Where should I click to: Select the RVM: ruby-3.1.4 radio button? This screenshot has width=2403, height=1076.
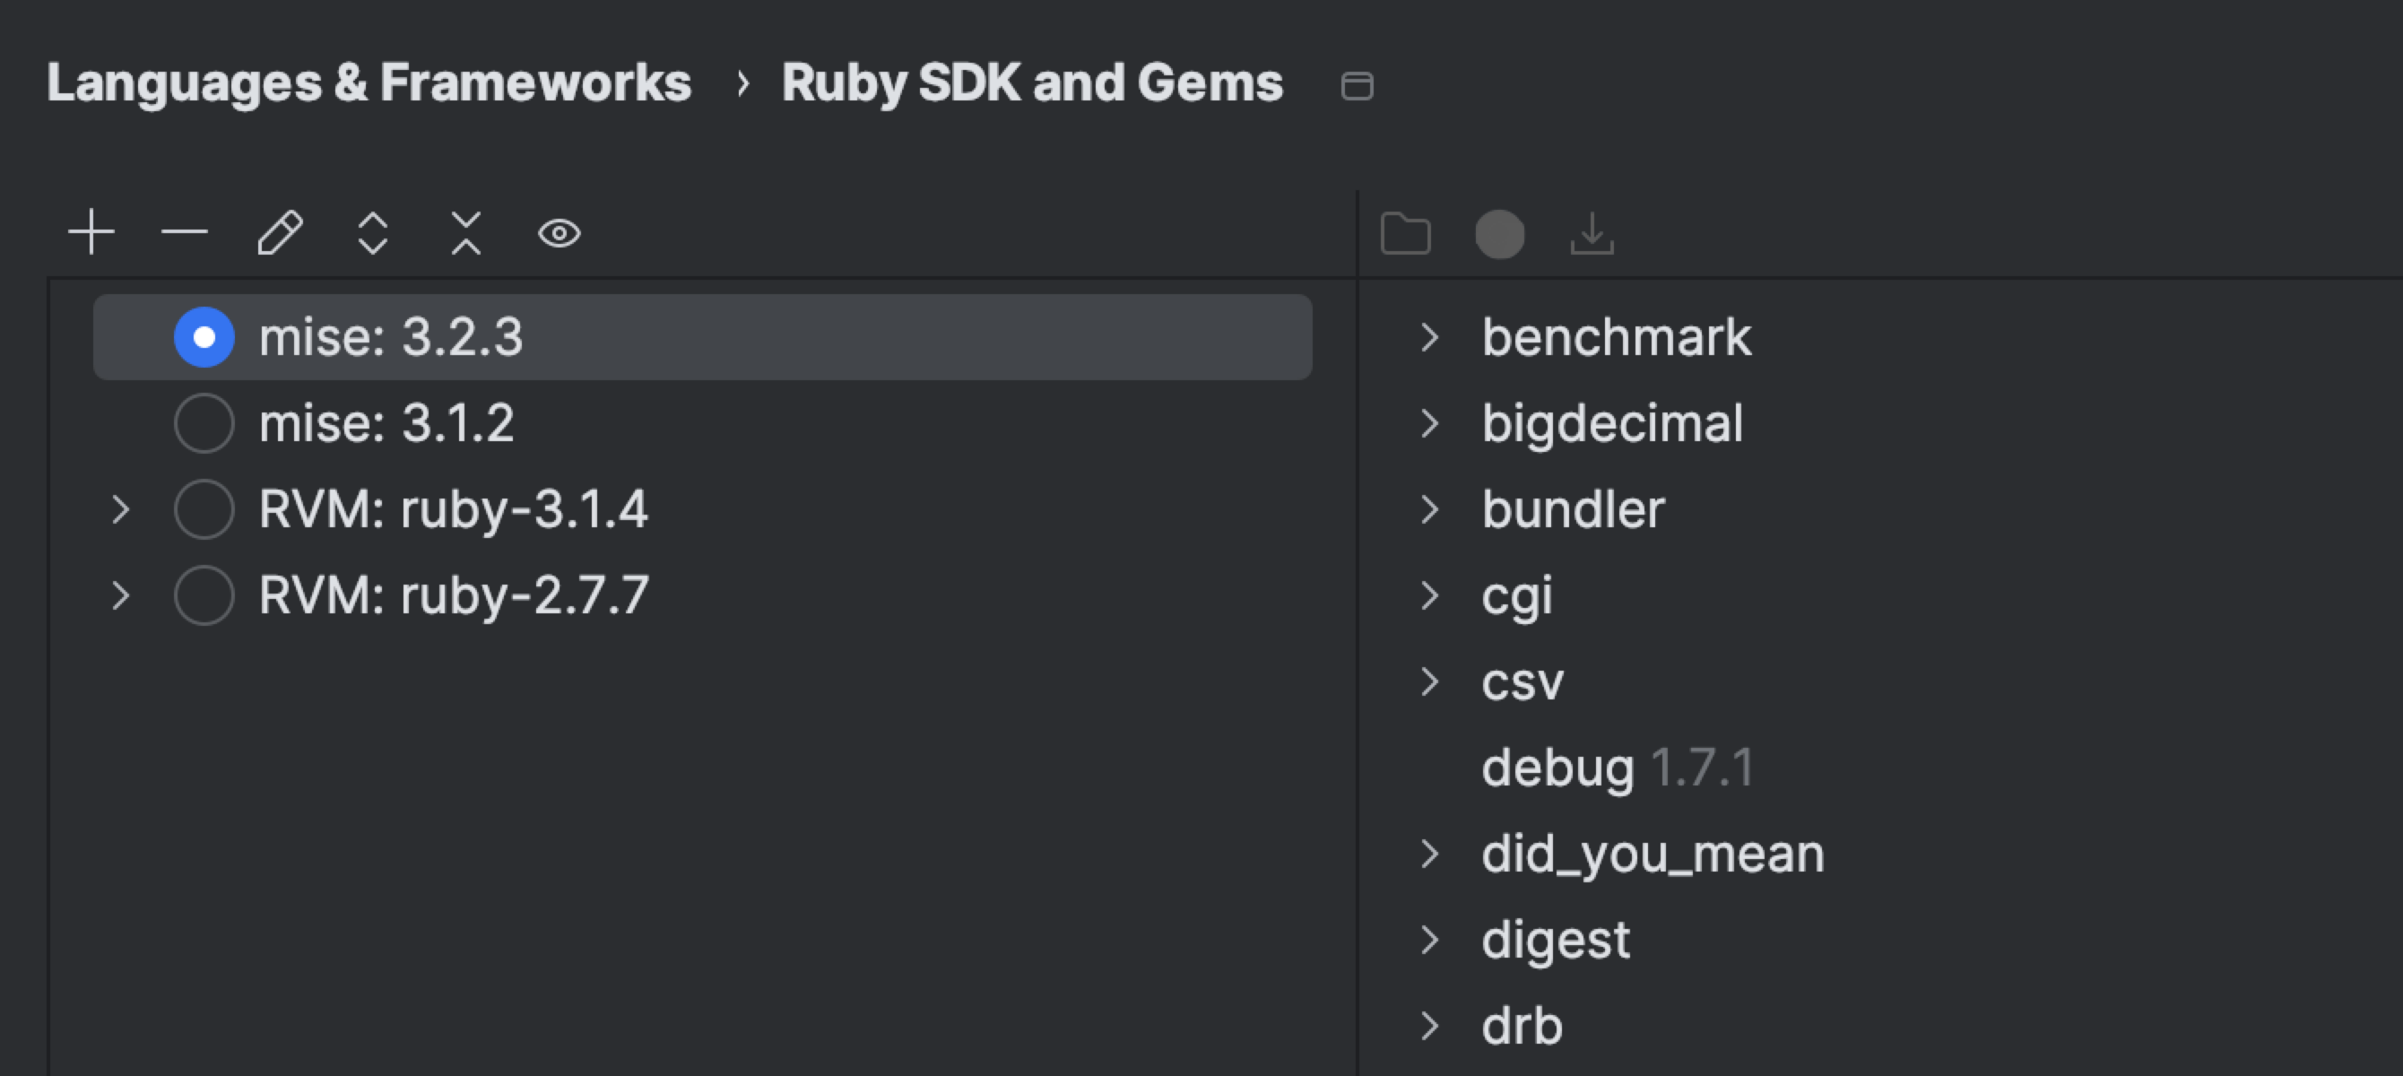point(204,509)
